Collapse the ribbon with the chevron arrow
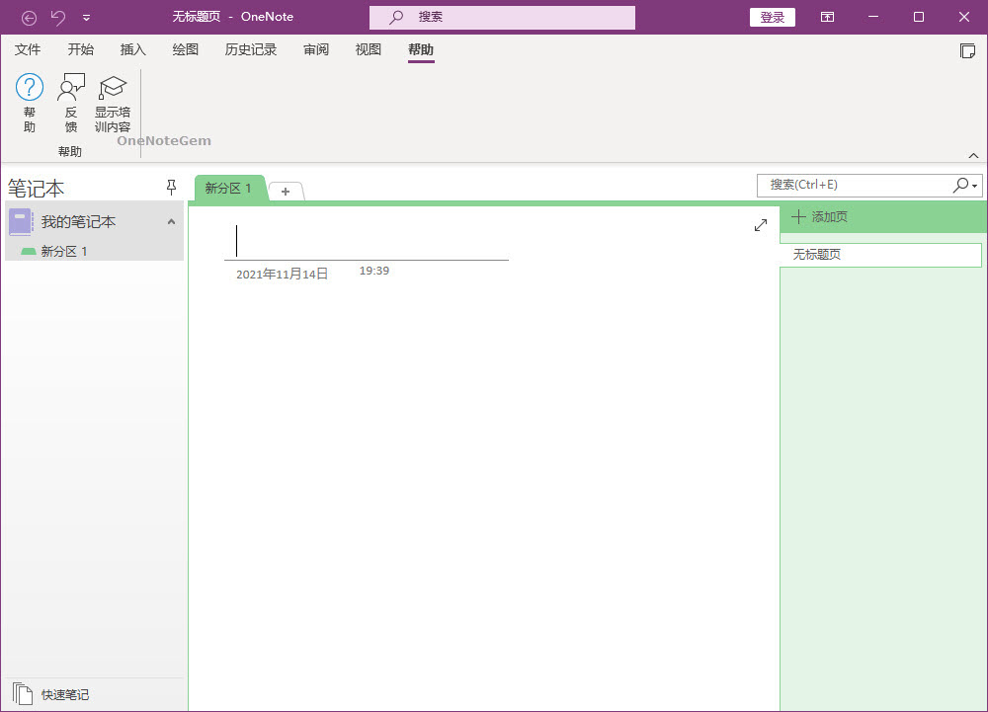 [x=973, y=155]
